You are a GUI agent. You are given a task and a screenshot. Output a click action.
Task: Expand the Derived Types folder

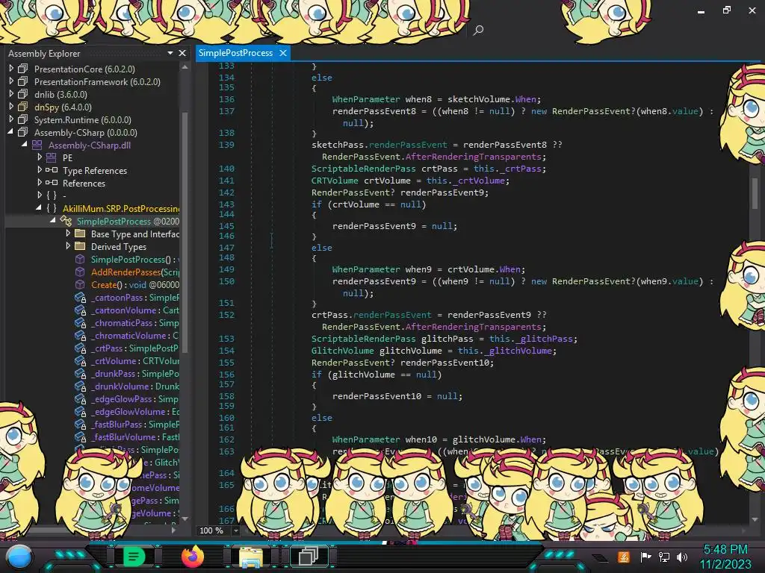[68, 246]
